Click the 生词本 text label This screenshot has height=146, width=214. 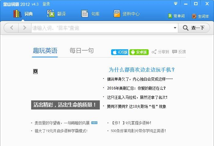click(203, 16)
